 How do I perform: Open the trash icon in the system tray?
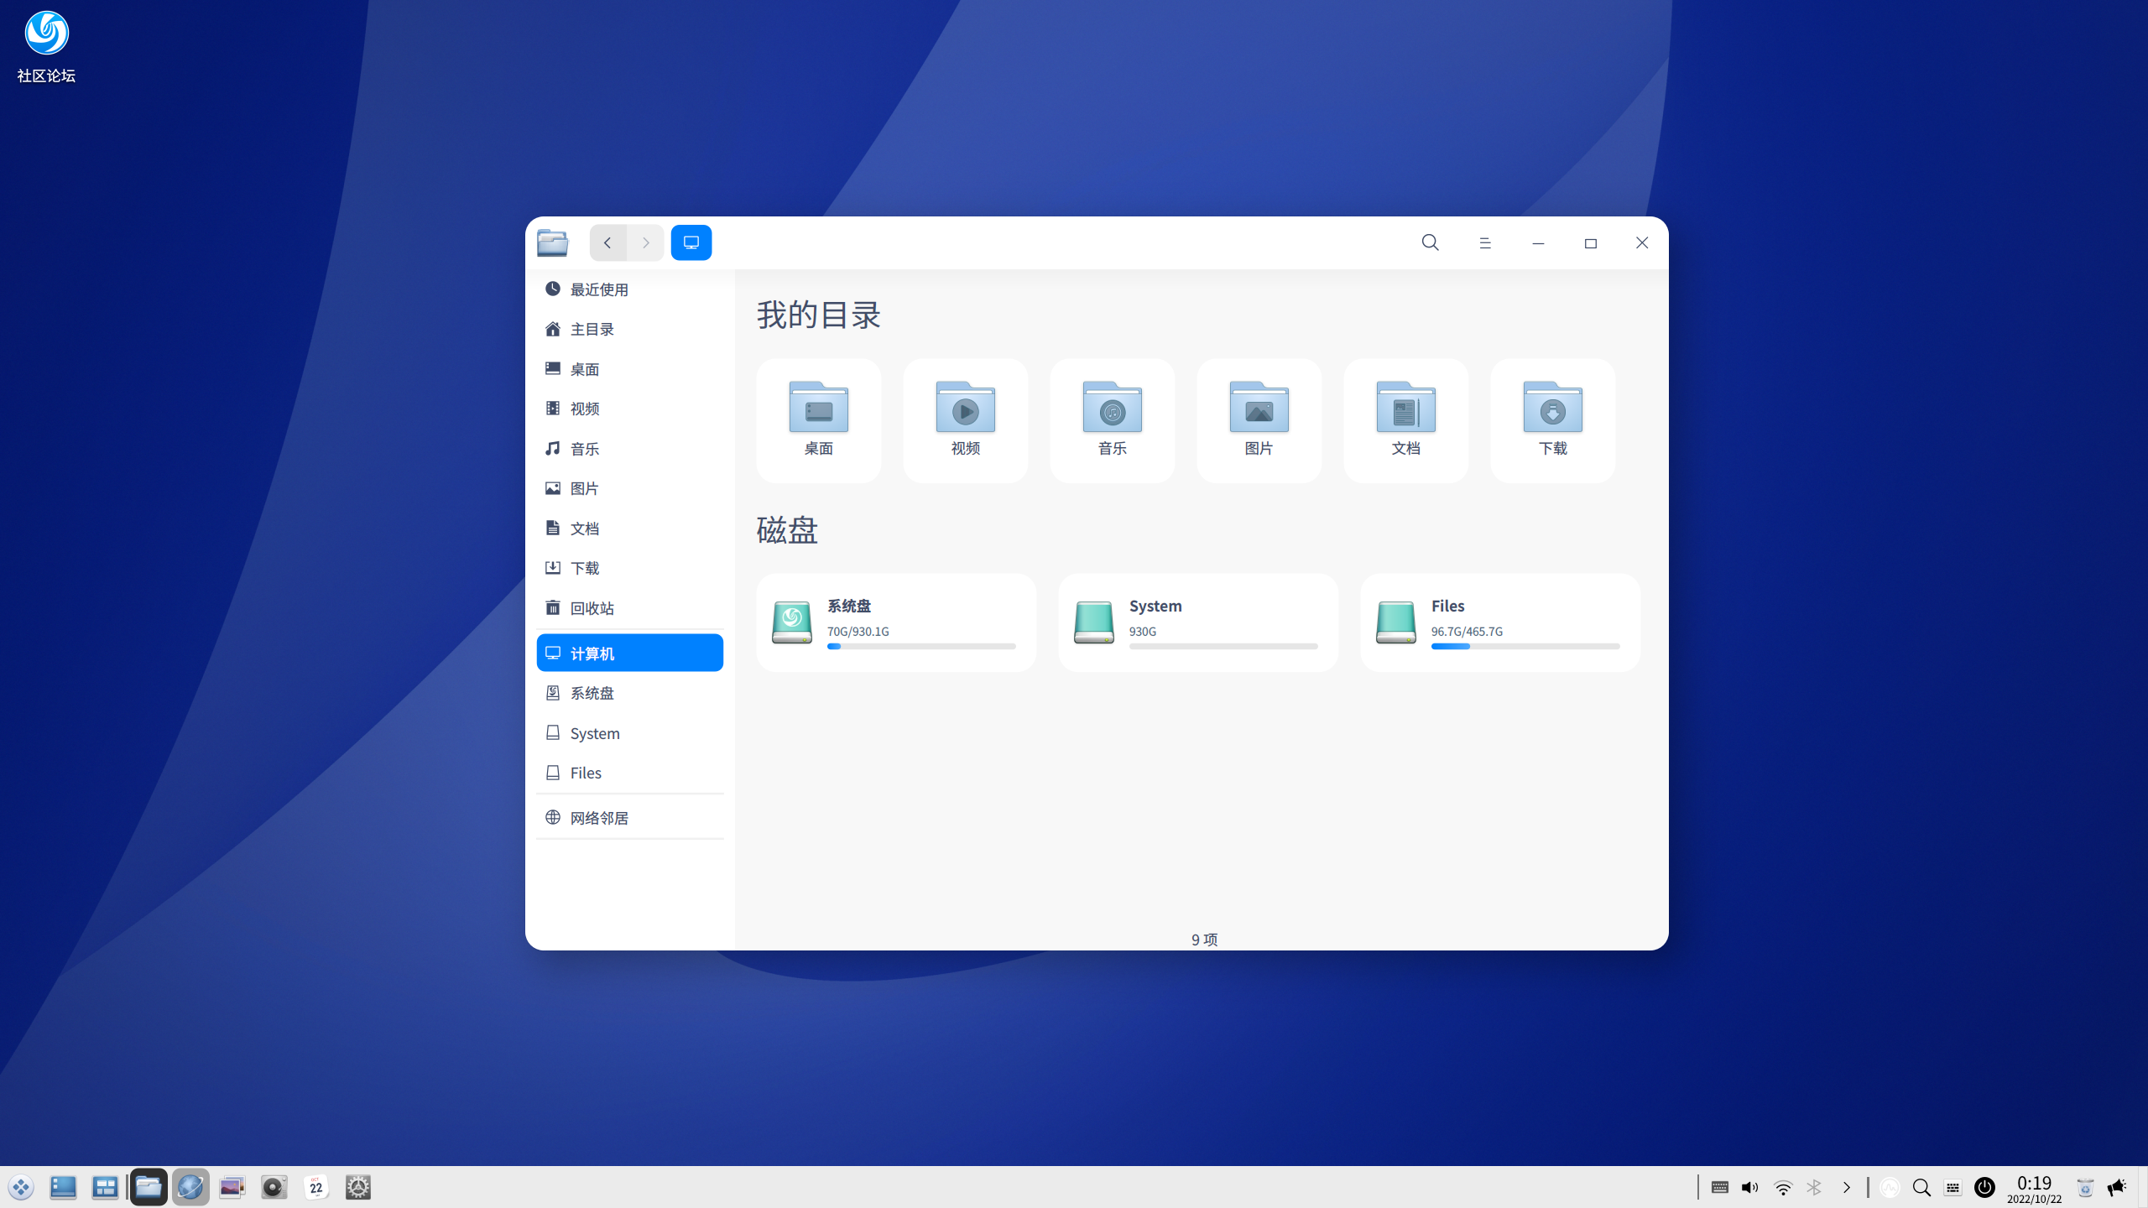point(2084,1187)
